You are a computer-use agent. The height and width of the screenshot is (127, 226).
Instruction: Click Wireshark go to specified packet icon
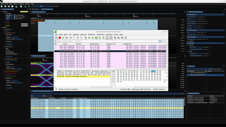[96, 38]
